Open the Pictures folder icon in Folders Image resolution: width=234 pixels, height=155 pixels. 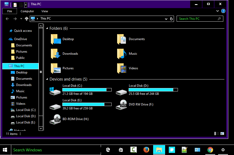56,69
